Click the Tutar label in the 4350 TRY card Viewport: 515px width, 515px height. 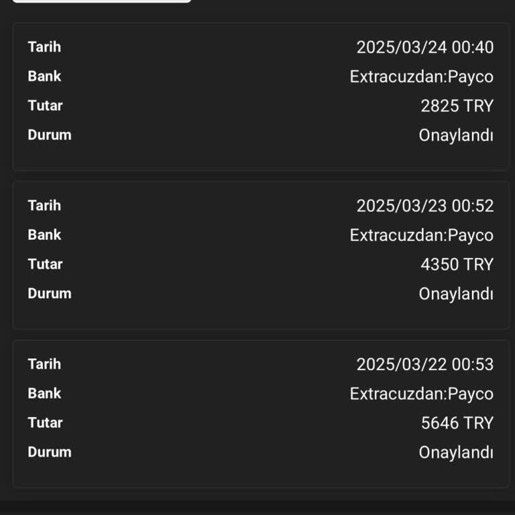click(x=45, y=264)
